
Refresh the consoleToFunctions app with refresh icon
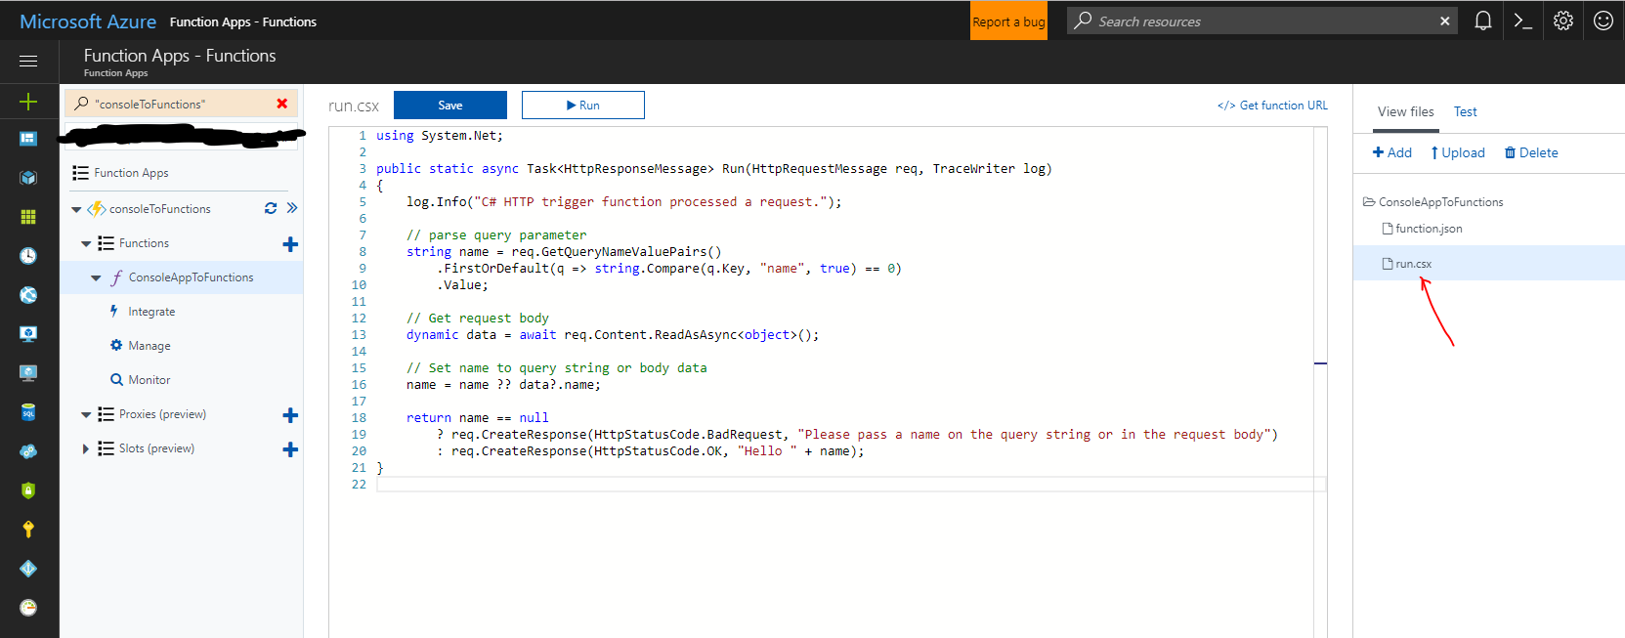pos(271,208)
